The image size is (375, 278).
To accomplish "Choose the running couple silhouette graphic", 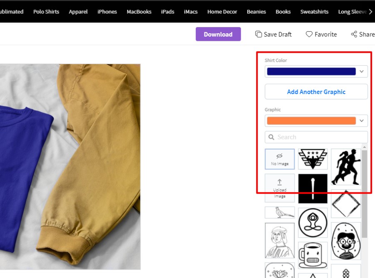I will coord(346,167).
